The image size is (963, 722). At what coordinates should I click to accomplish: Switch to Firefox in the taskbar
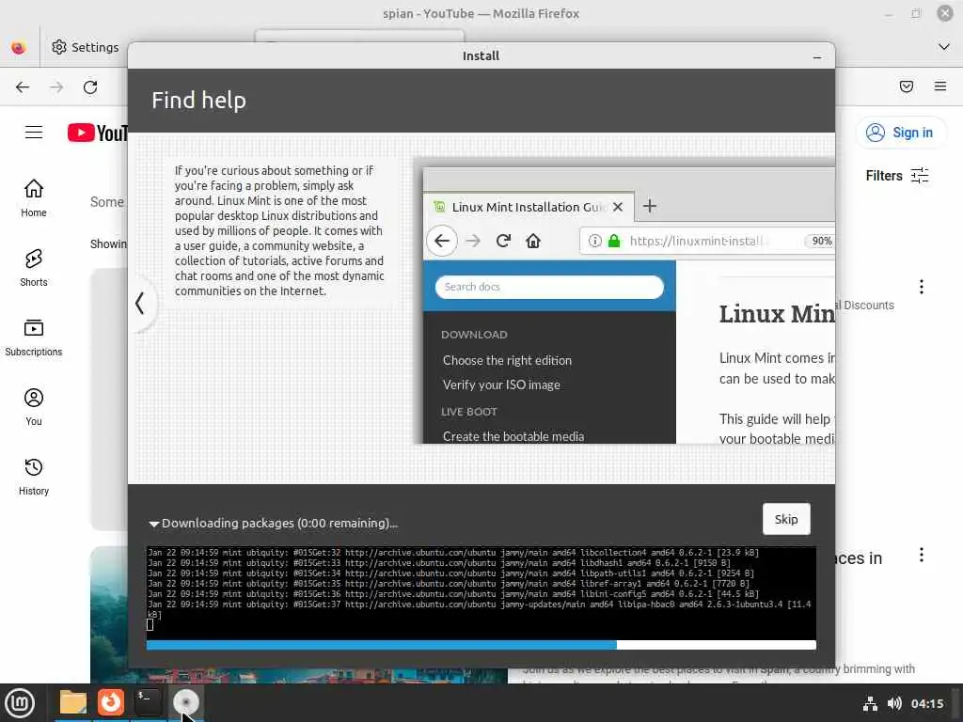(x=111, y=703)
